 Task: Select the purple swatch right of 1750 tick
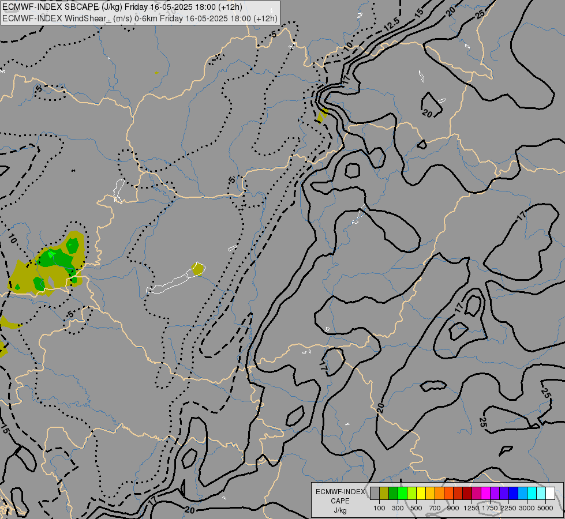point(495,493)
